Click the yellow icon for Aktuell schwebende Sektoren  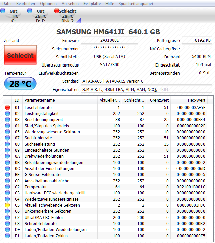coord(7,205)
